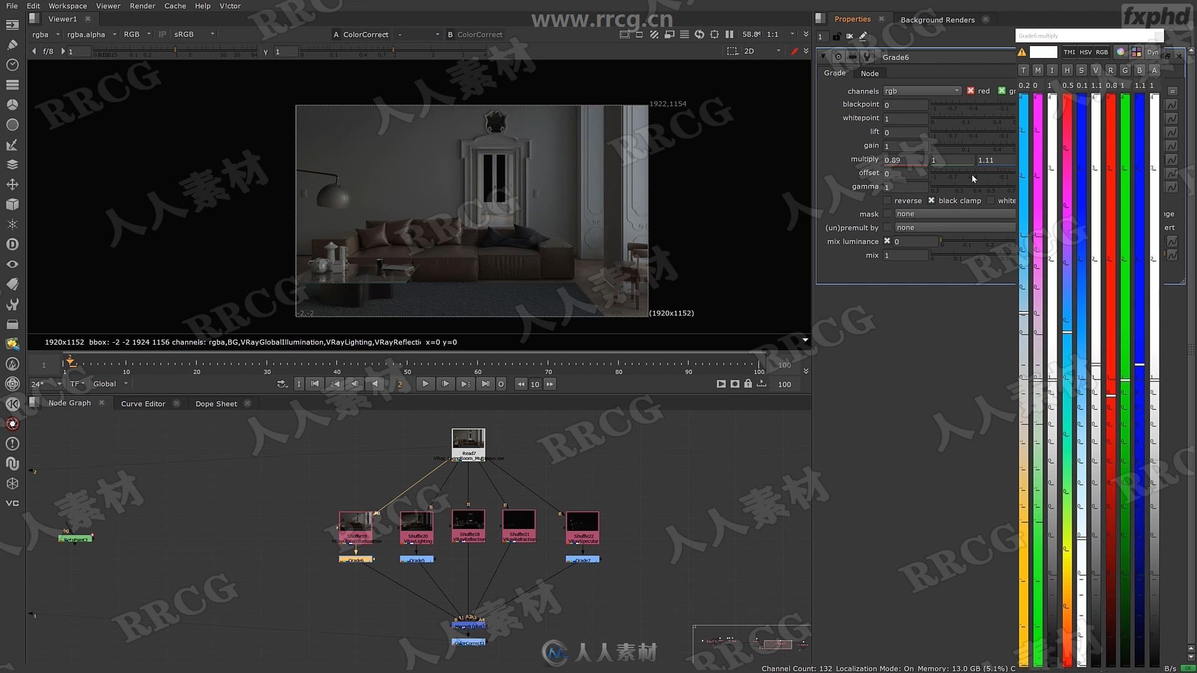
Task: Click the Node Graph tab label
Action: pos(69,403)
